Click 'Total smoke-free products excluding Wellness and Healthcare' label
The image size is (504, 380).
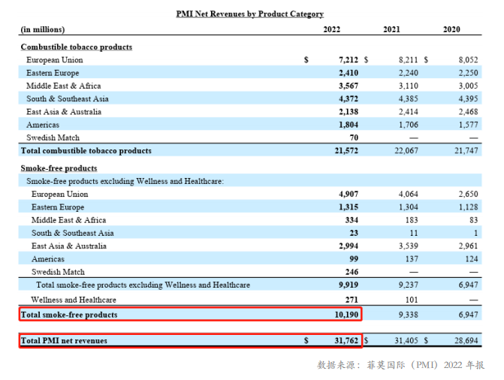[x=143, y=285]
